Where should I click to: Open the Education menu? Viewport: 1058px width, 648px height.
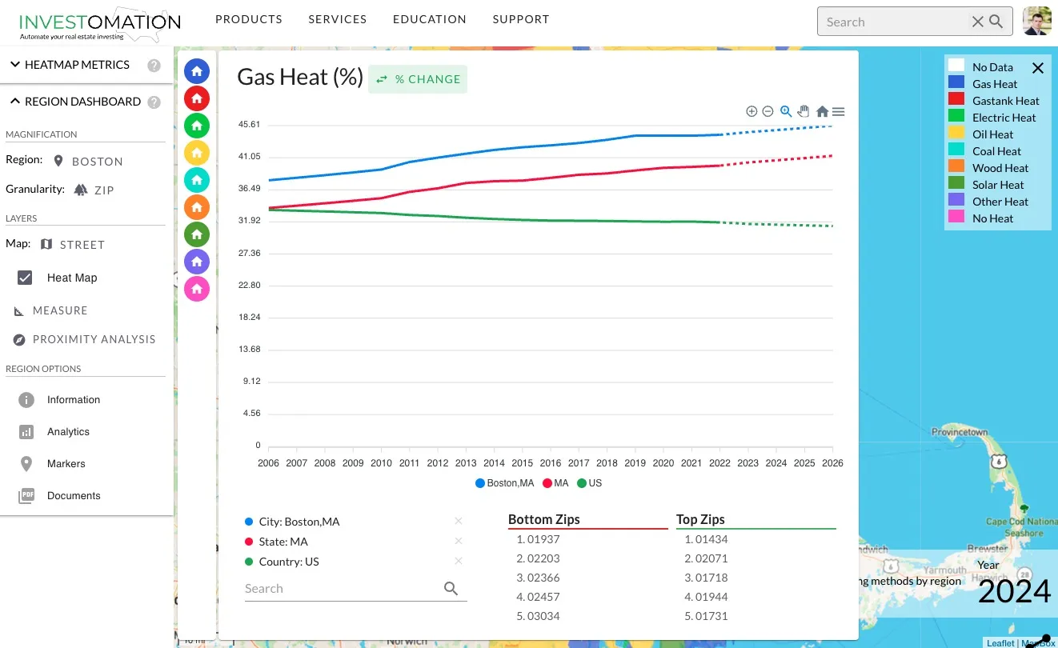pos(429,18)
